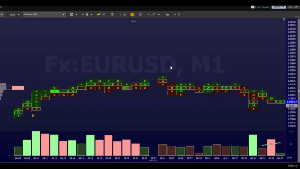Click the pink volume profile bar at left

coord(18,88)
